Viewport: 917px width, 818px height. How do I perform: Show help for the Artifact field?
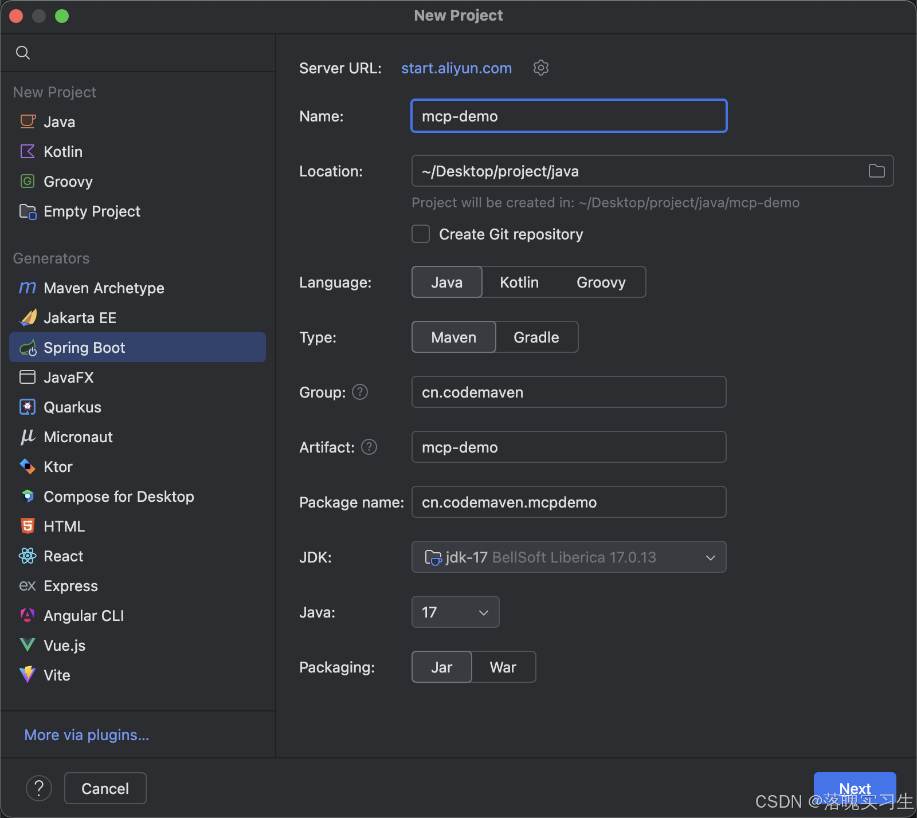coord(369,447)
